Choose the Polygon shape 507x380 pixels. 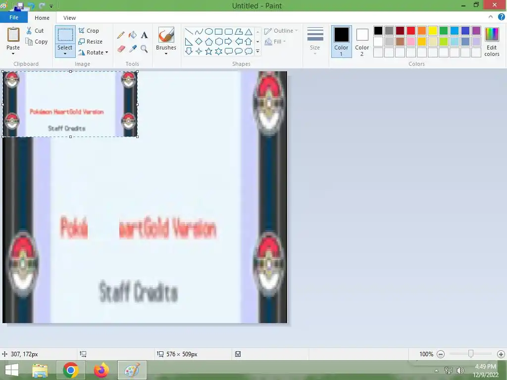click(239, 31)
